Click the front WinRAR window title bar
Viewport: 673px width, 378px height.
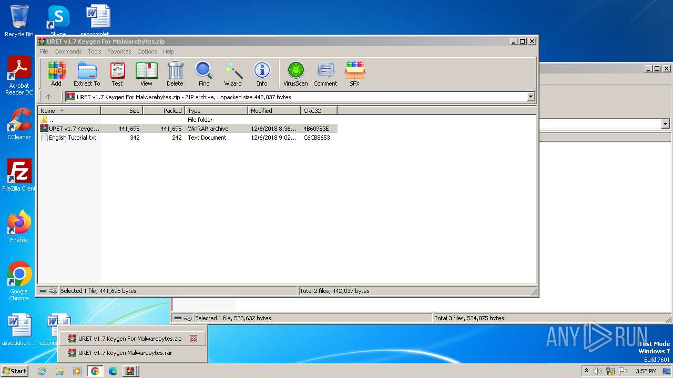[287, 41]
